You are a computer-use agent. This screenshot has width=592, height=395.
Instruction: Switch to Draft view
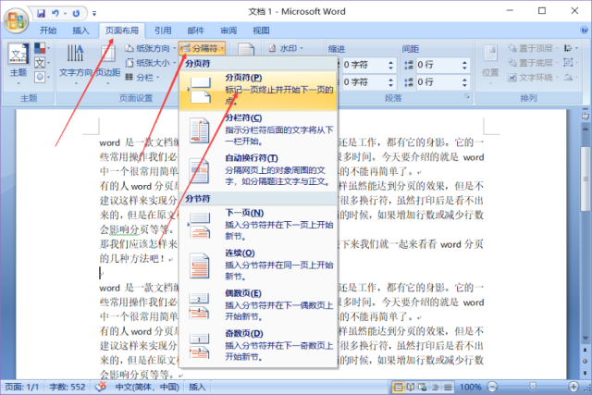[448, 388]
